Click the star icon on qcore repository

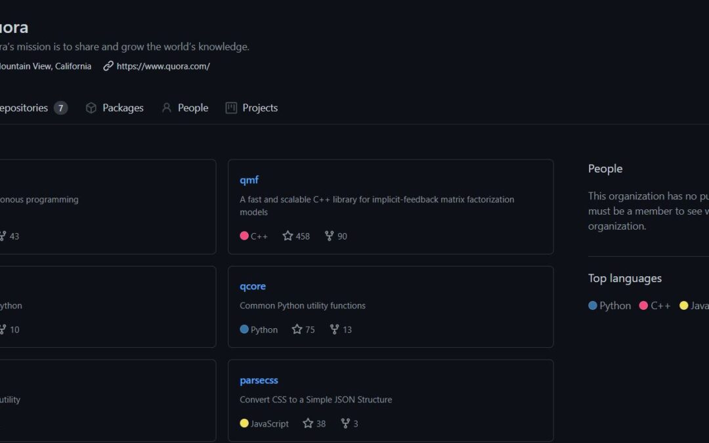click(x=297, y=329)
